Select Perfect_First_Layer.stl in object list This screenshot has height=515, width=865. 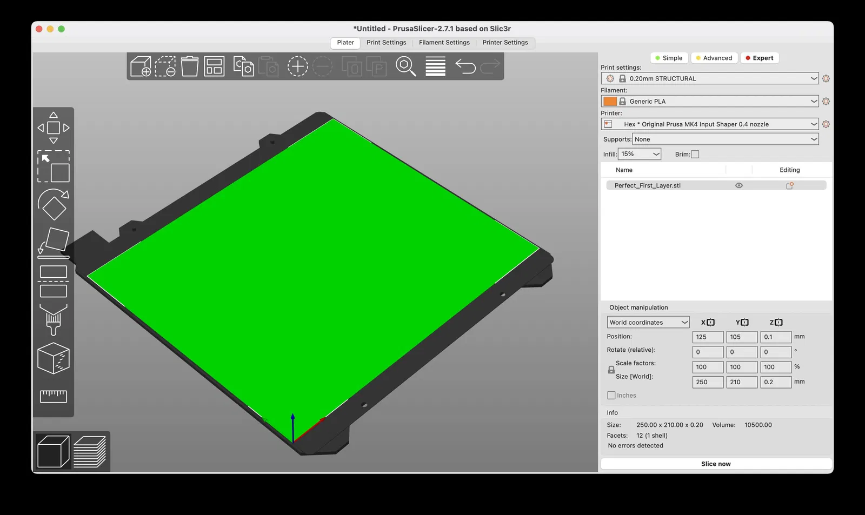tap(647, 185)
